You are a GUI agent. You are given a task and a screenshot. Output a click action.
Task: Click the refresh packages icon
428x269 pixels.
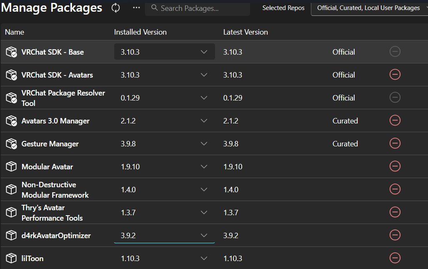point(115,8)
